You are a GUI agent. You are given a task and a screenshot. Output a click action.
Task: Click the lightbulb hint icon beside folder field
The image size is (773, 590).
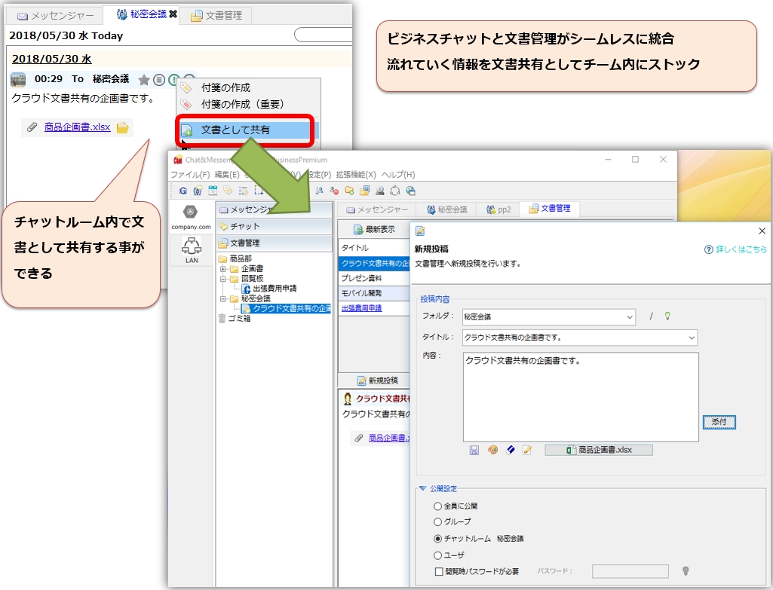[x=667, y=316]
